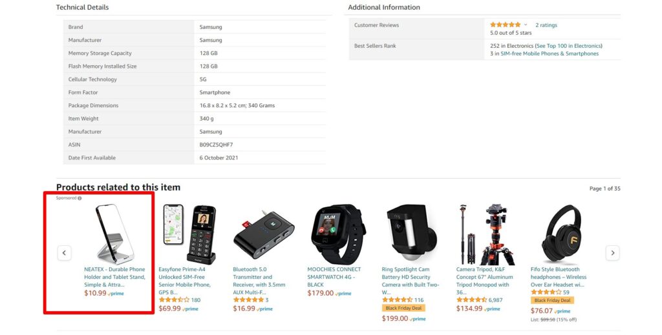Click the next carousel arrow
662x335 pixels.
click(x=612, y=253)
